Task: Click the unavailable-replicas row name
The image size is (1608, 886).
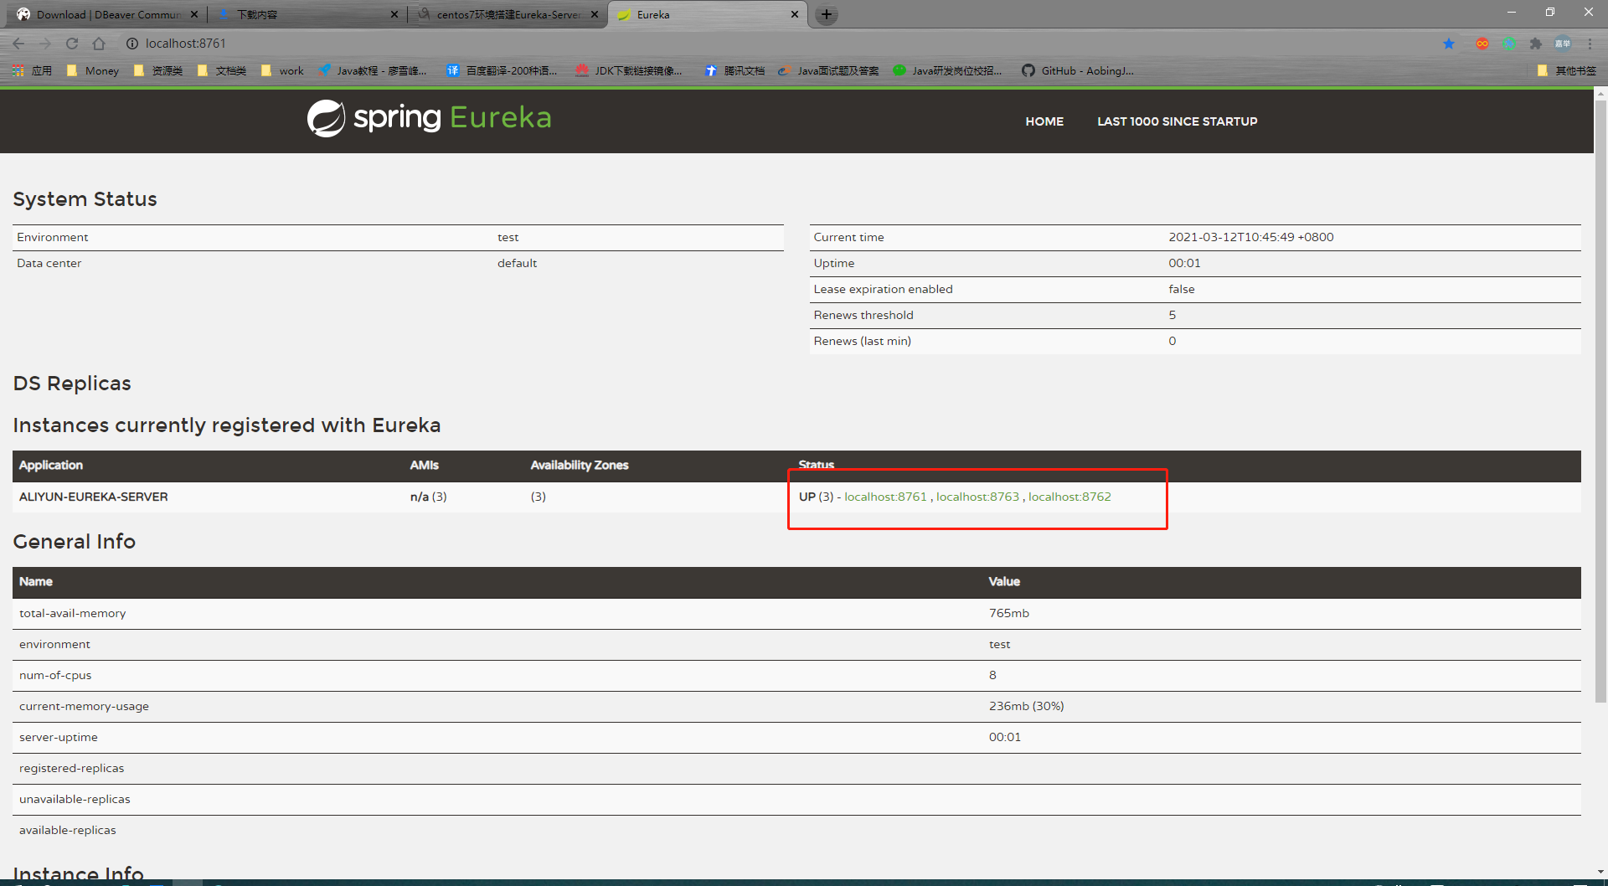Action: (75, 799)
